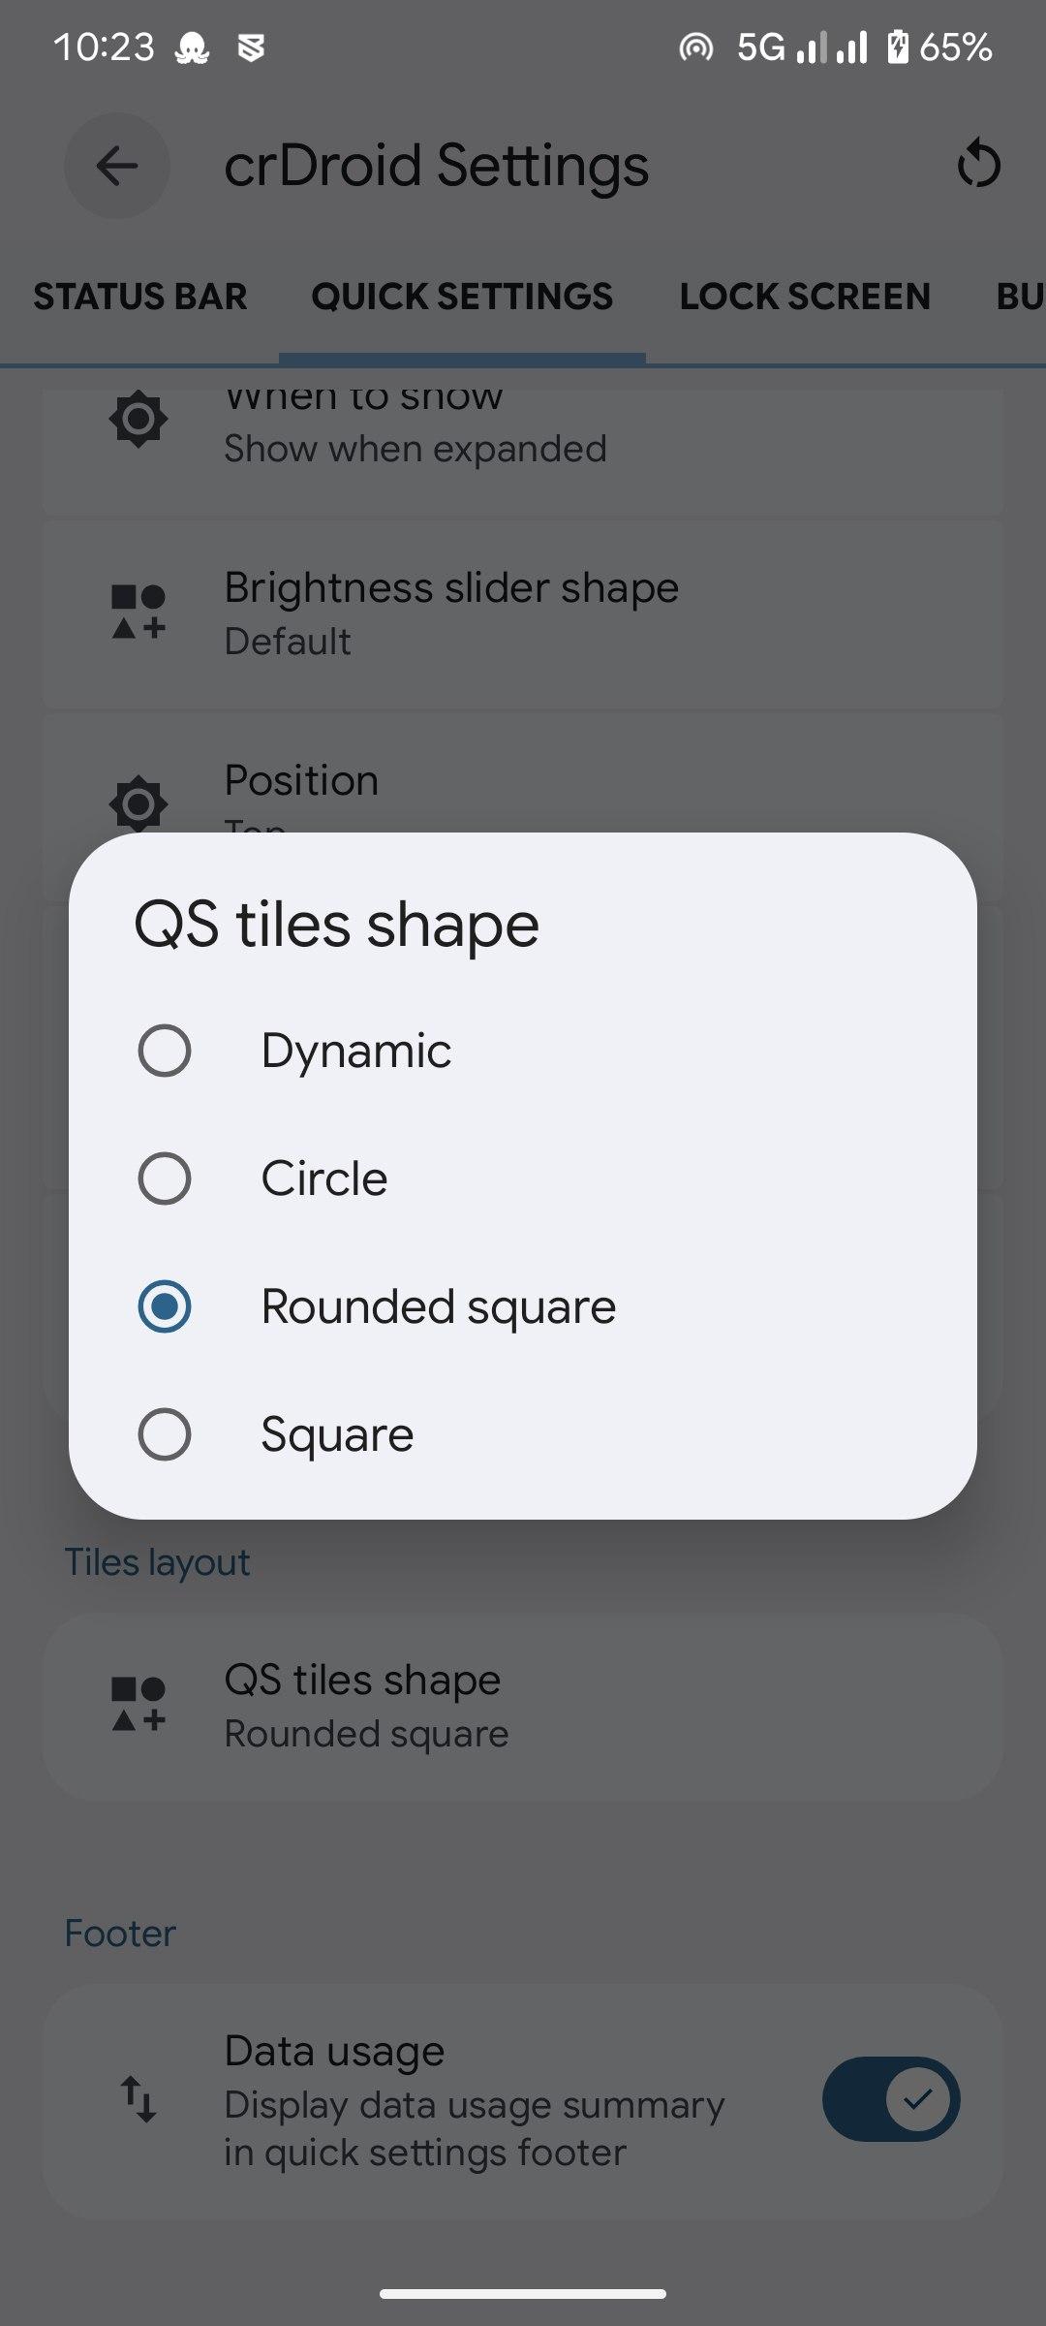Tap the shapes icon beside QS tiles shape
The height and width of the screenshot is (2326, 1046).
[x=138, y=1704]
